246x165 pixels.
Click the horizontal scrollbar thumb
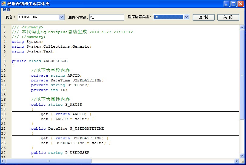(48, 161)
